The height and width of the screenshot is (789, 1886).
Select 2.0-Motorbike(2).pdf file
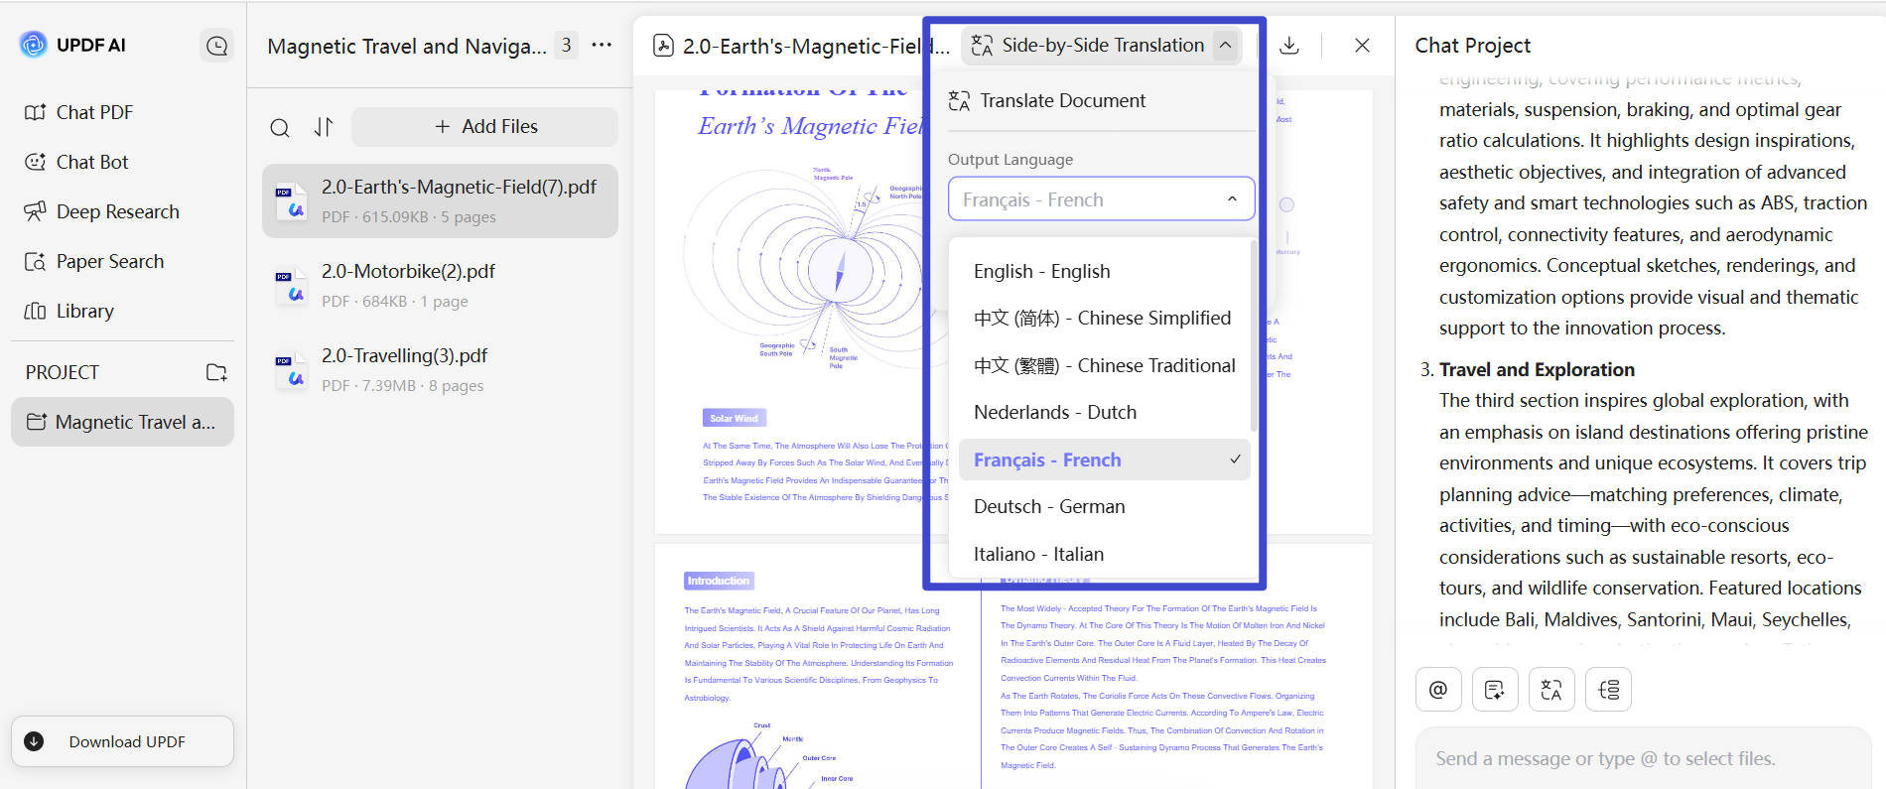tap(440, 285)
